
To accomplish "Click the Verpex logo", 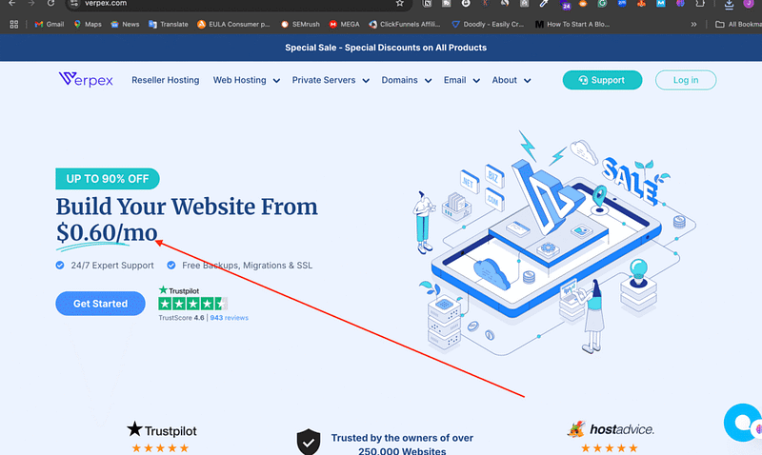I will pyautogui.click(x=86, y=79).
